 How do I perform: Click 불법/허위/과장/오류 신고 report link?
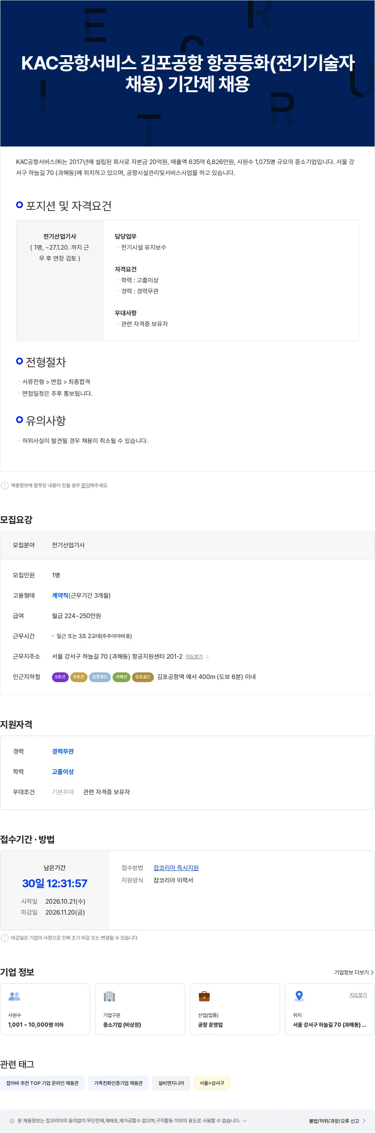(337, 1120)
